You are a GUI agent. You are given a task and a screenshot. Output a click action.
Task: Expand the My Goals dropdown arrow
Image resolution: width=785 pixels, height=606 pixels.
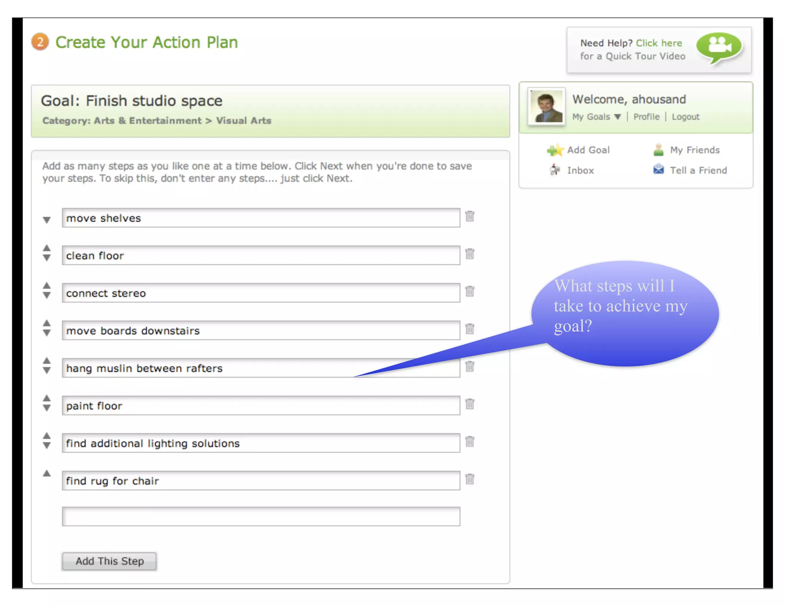click(x=617, y=117)
